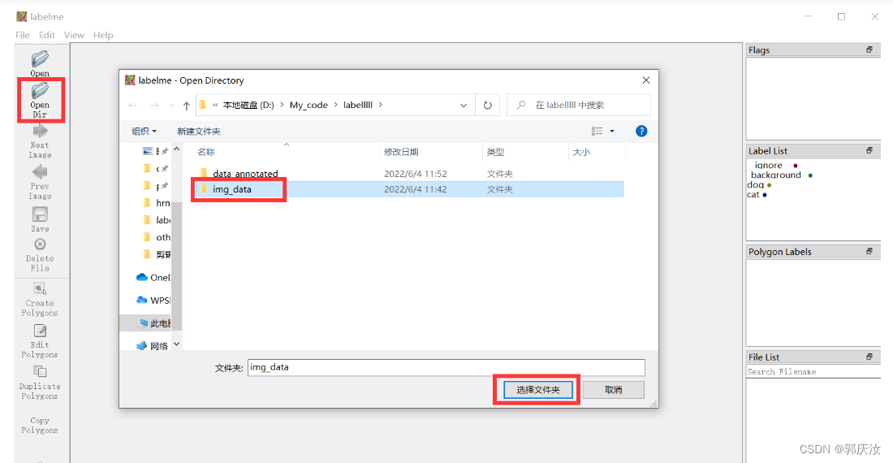Open the View menu
This screenshot has height=463, width=893.
[74, 35]
